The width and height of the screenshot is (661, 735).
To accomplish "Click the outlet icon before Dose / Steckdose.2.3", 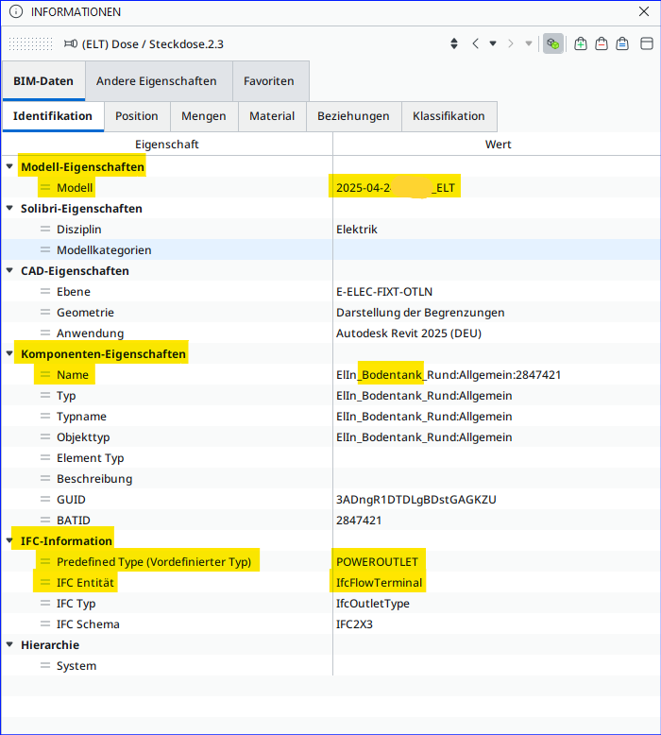I will (71, 44).
